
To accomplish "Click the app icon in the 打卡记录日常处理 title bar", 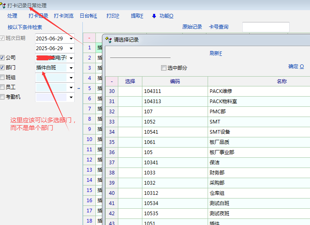I will click(x=4, y=5).
